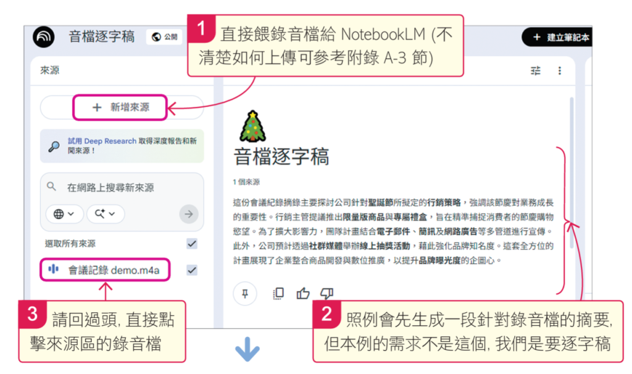Image resolution: width=632 pixels, height=374 pixels.
Task: Open the three-dot more options menu
Action: point(559,71)
